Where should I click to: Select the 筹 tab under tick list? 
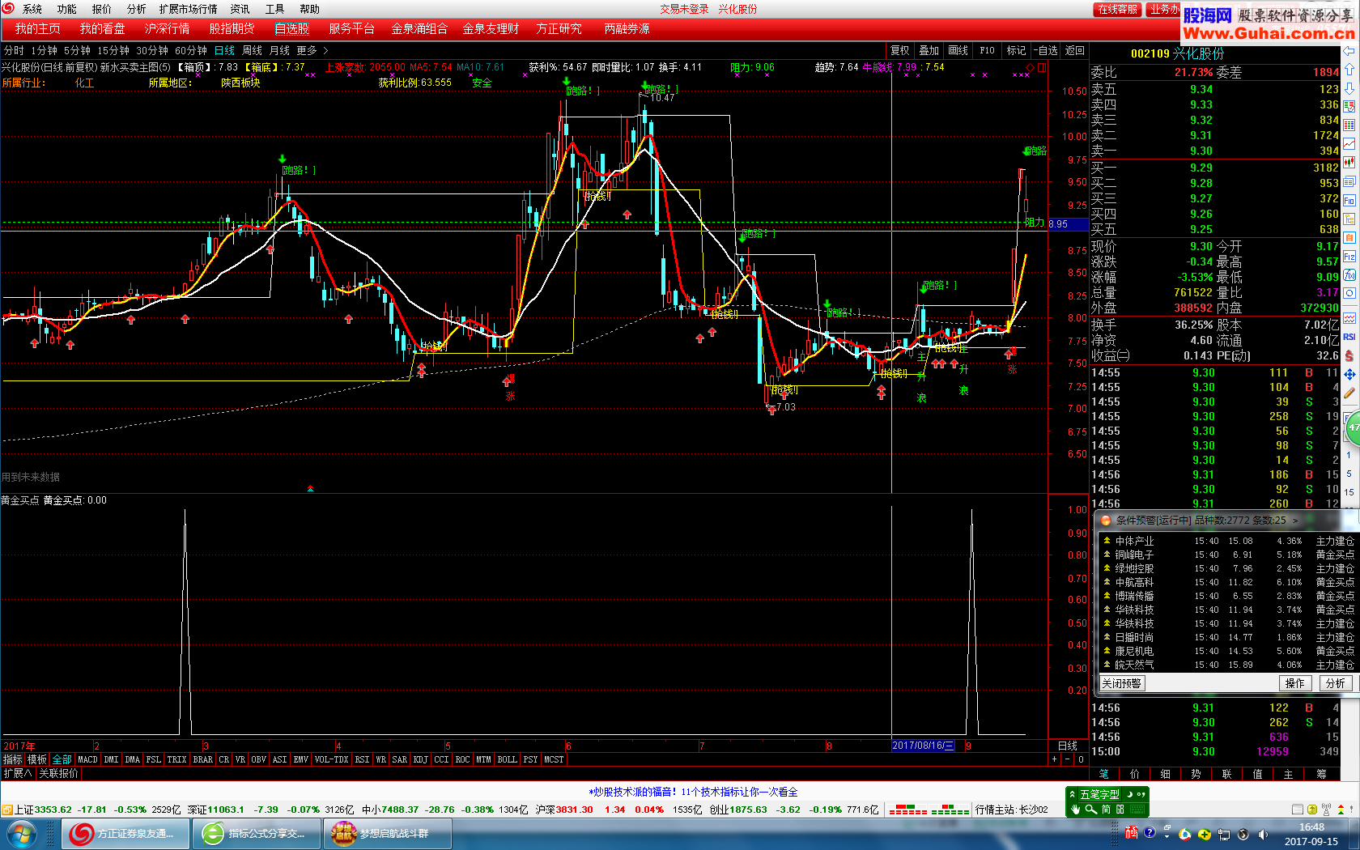(x=1320, y=774)
